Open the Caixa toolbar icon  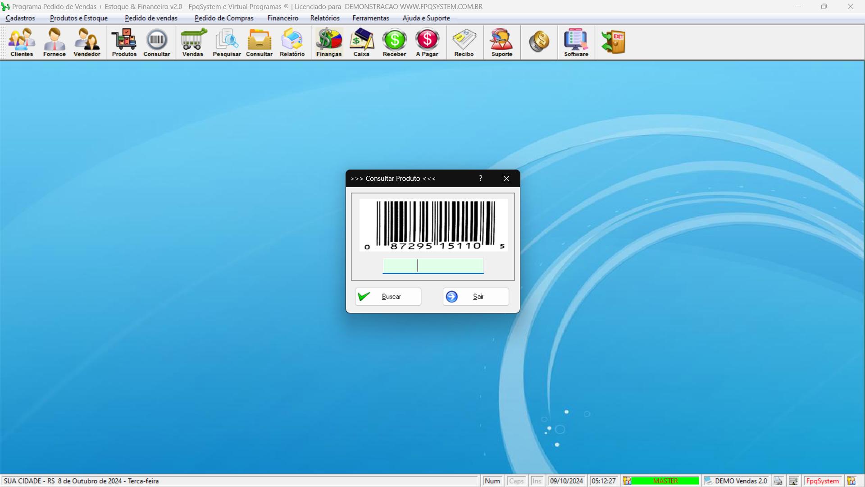361,42
